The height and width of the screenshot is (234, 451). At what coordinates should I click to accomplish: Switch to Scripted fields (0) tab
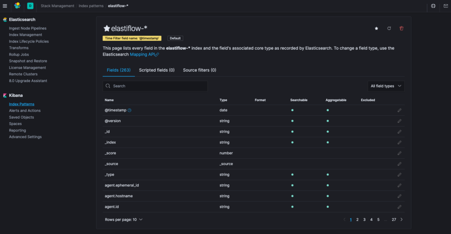pos(157,70)
